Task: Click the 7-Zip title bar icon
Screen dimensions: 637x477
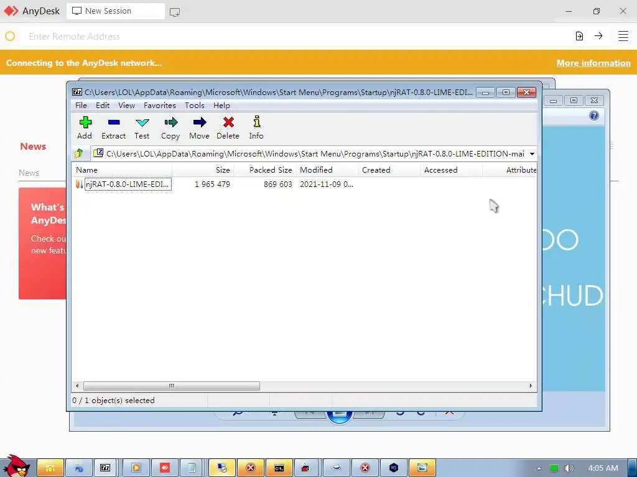Action: click(77, 92)
